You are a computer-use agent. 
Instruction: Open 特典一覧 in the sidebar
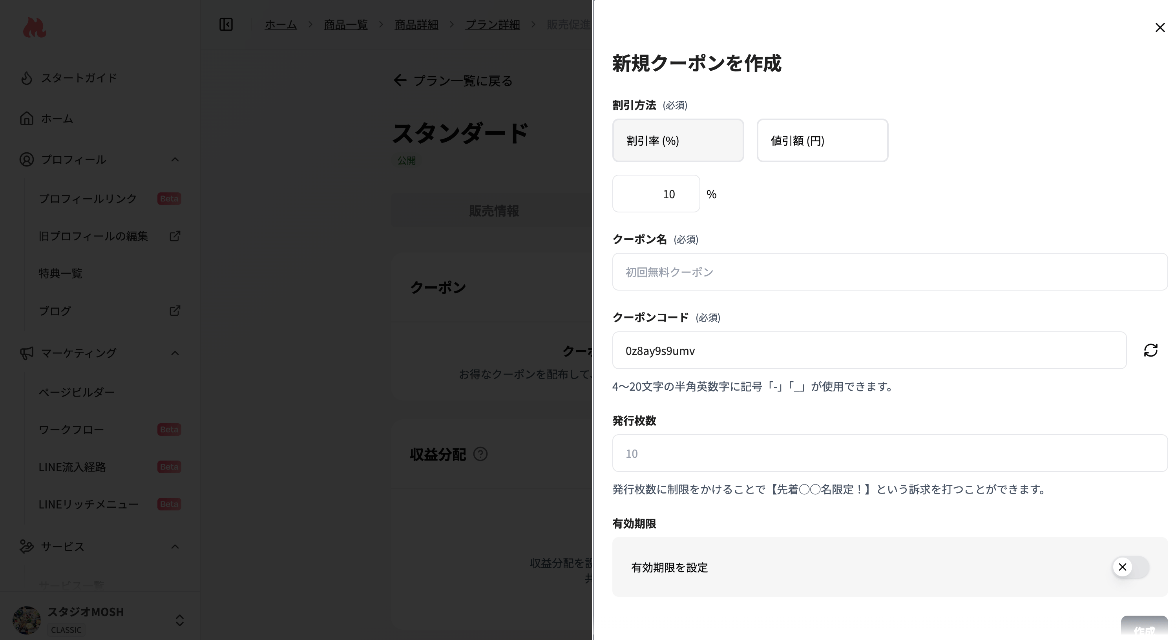[x=60, y=274]
